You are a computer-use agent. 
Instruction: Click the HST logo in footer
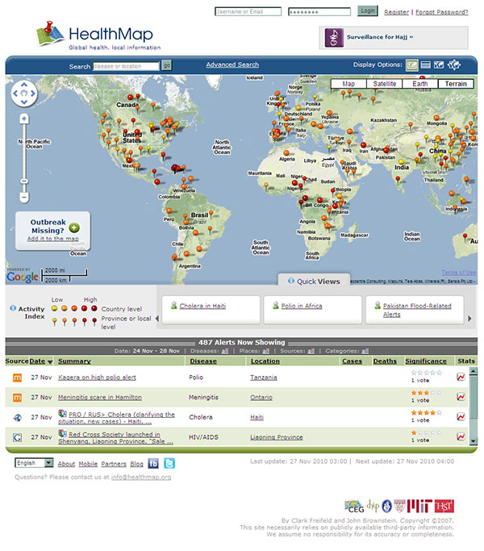[x=444, y=507]
